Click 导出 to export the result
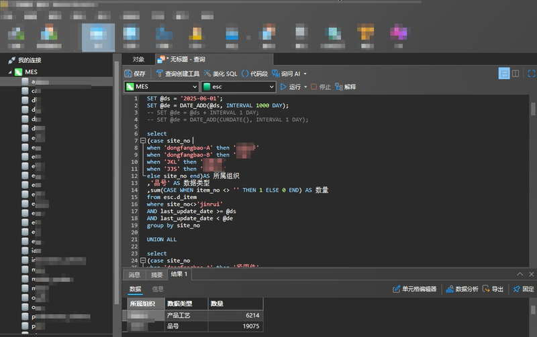Viewport: 537px width, 337px height. (493, 289)
